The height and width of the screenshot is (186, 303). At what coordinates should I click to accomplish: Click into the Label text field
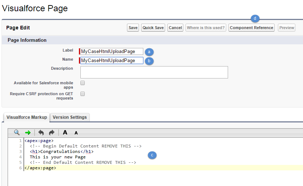coord(112,51)
